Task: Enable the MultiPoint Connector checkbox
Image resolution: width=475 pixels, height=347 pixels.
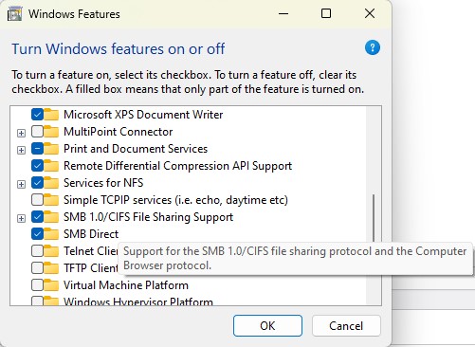Action: 37,132
